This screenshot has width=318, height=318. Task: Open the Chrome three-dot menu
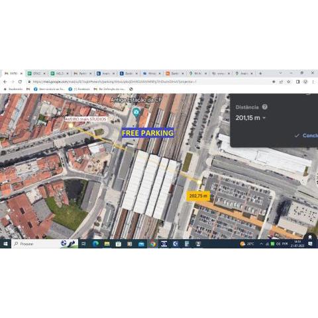click(313, 81)
